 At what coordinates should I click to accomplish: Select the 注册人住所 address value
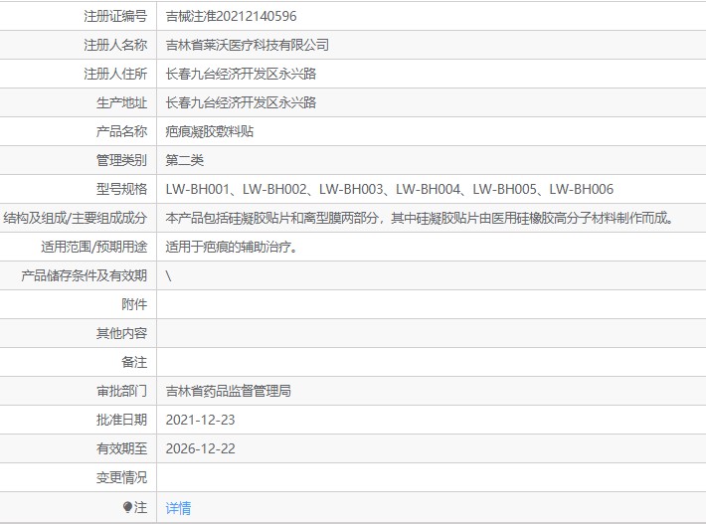pos(241,74)
